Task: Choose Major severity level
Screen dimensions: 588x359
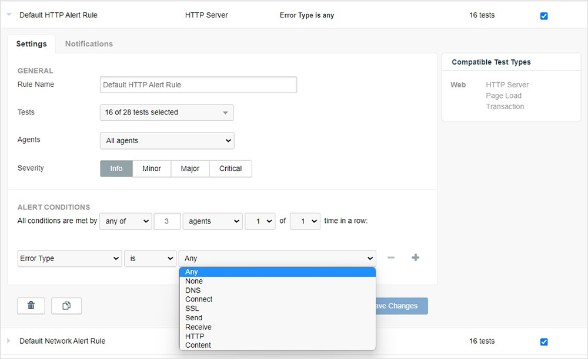Action: pos(190,168)
